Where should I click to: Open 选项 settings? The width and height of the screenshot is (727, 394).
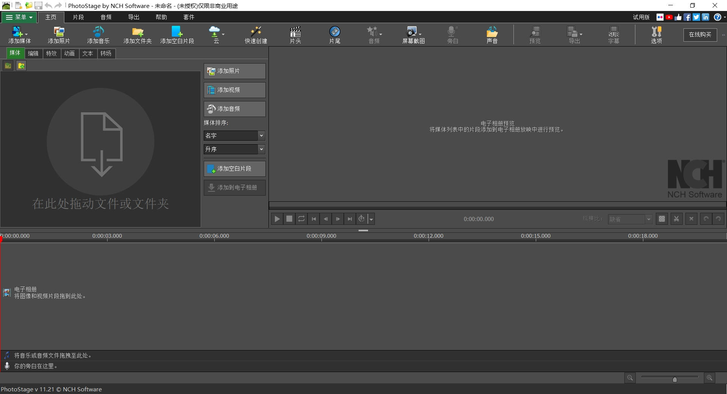(x=657, y=35)
